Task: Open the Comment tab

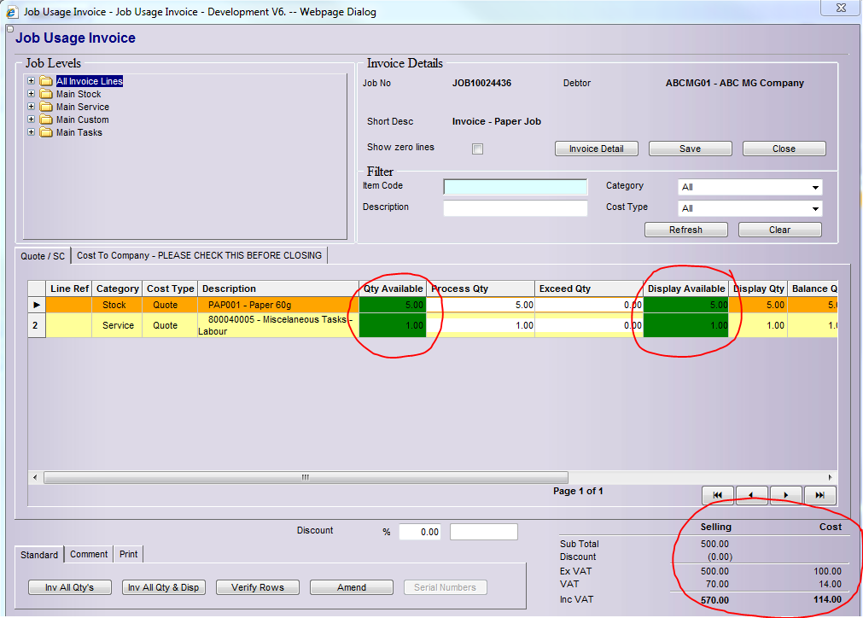Action: click(x=89, y=554)
